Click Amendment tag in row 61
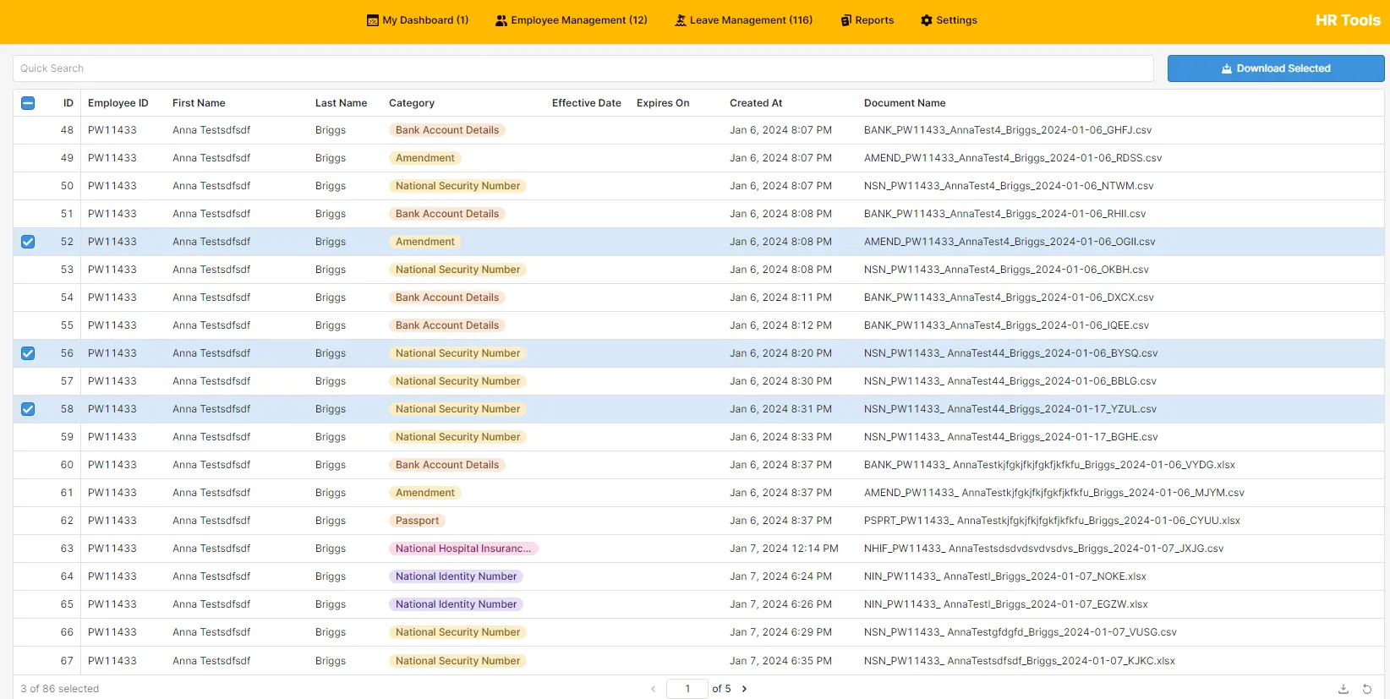The width and height of the screenshot is (1390, 699). pos(425,493)
